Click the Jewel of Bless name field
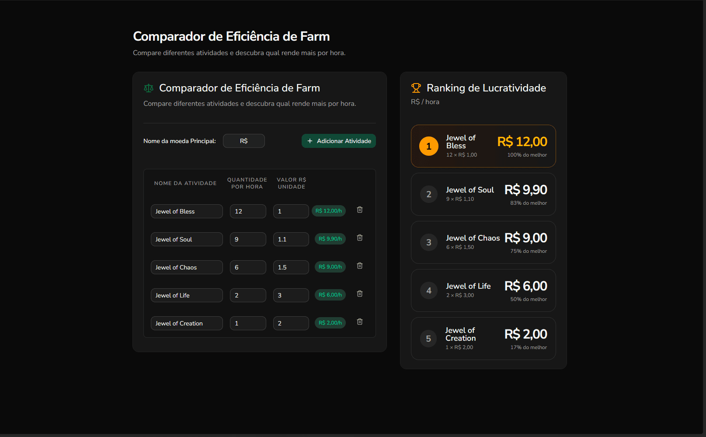The image size is (706, 437). 187,211
